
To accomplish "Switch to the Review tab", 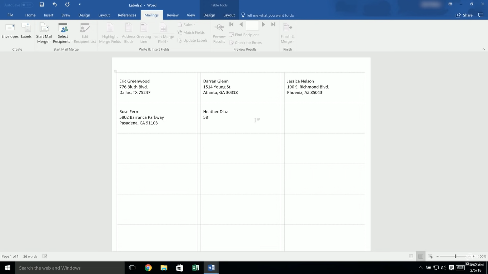I will pyautogui.click(x=173, y=15).
